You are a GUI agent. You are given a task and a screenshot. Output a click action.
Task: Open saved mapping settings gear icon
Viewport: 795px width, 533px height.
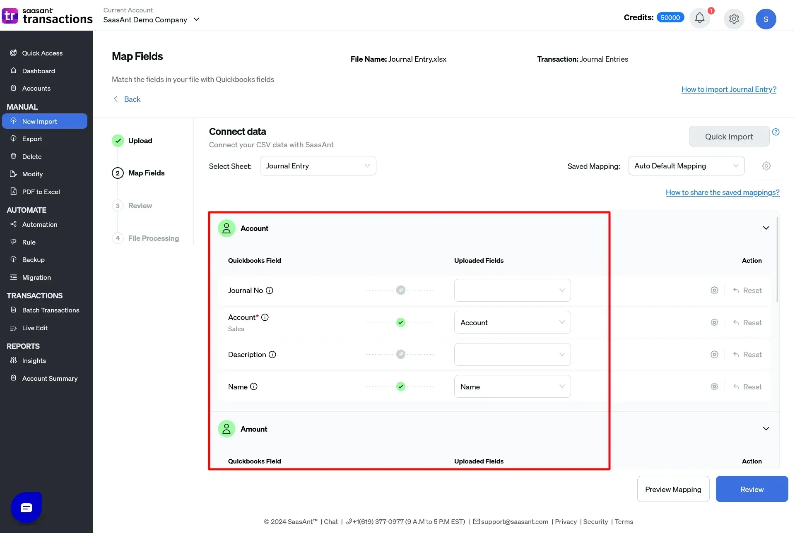pyautogui.click(x=766, y=166)
